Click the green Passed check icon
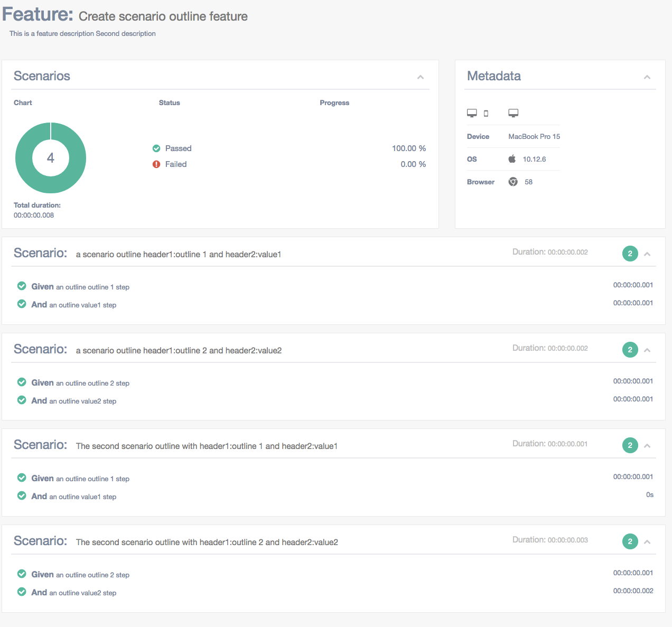This screenshot has height=627, width=672. tap(156, 148)
